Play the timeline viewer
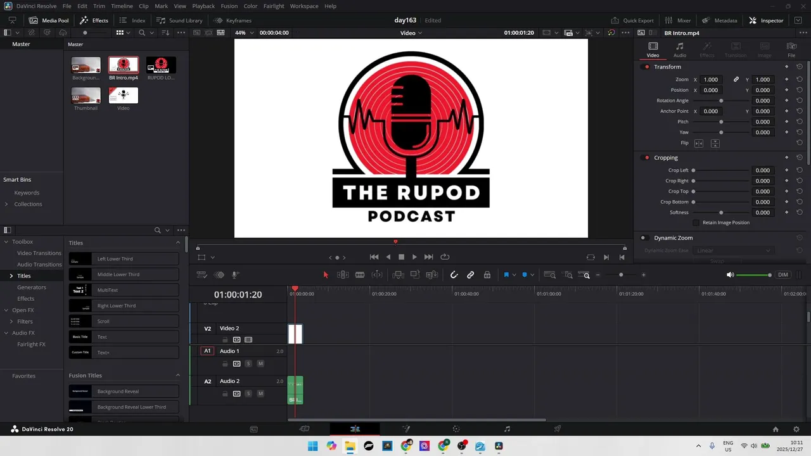 coord(414,257)
